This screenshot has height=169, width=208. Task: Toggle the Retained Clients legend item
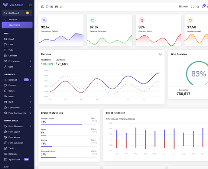(x=127, y=119)
